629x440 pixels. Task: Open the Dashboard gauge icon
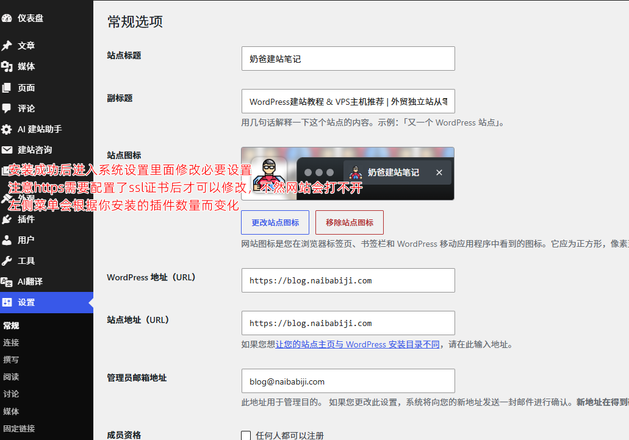coord(7,18)
